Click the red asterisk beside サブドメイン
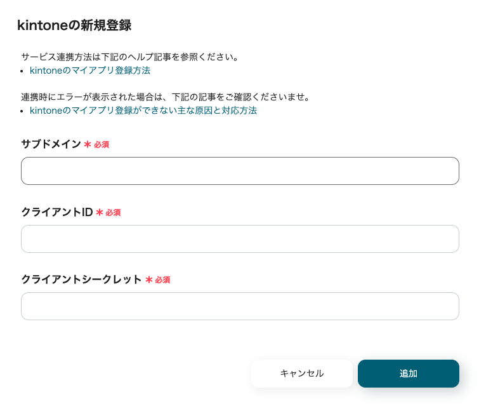 88,145
